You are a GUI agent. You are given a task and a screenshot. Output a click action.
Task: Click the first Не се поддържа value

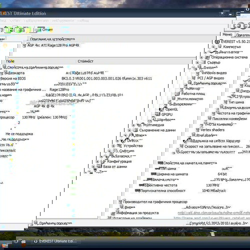[19, 134]
